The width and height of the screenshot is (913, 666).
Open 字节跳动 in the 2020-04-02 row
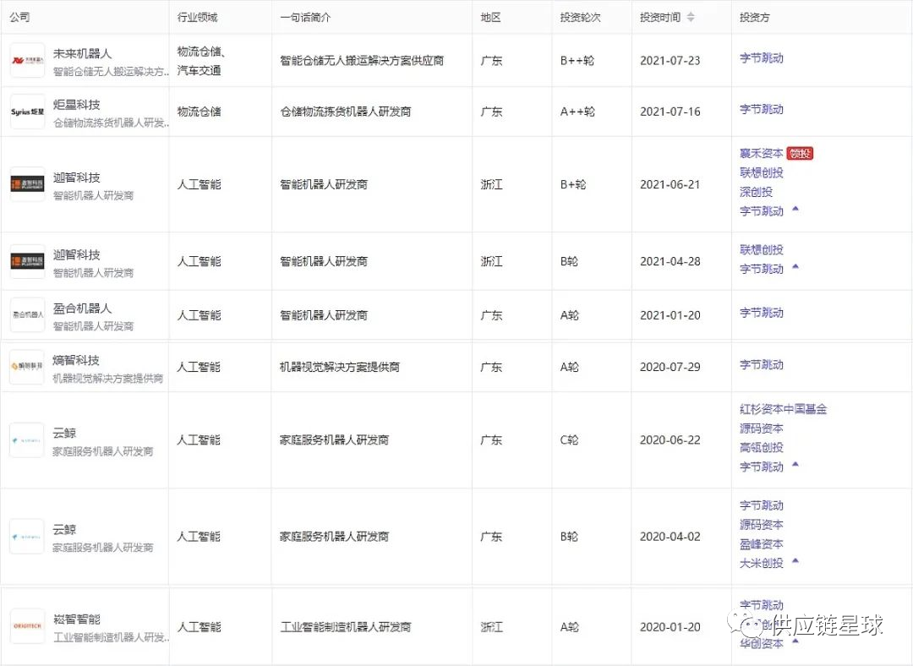pyautogui.click(x=762, y=505)
